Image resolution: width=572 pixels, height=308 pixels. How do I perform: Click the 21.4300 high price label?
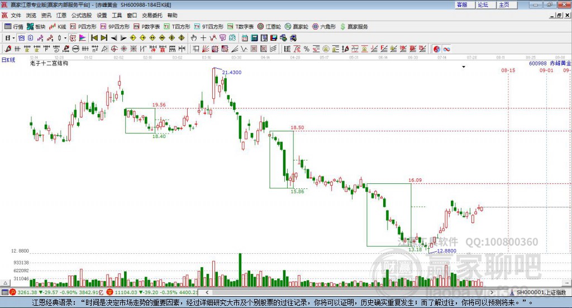tap(232, 72)
